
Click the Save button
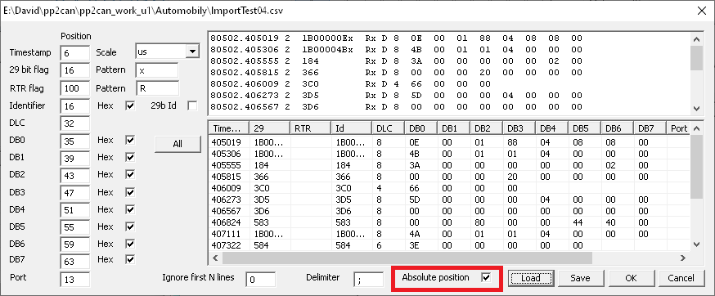point(580,278)
